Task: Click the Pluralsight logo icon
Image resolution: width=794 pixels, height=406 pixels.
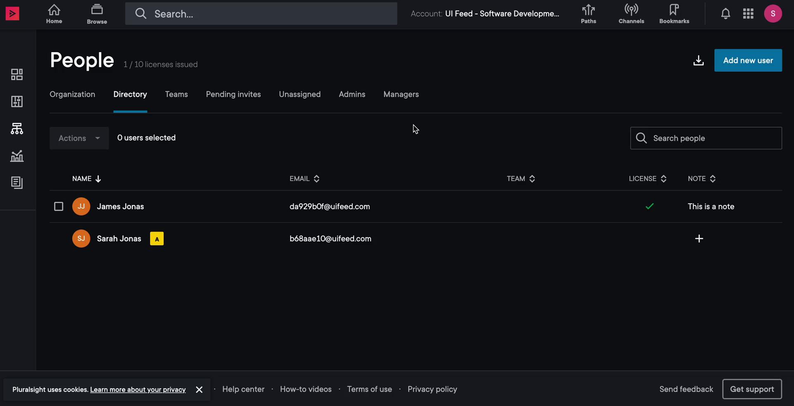Action: pyautogui.click(x=12, y=14)
